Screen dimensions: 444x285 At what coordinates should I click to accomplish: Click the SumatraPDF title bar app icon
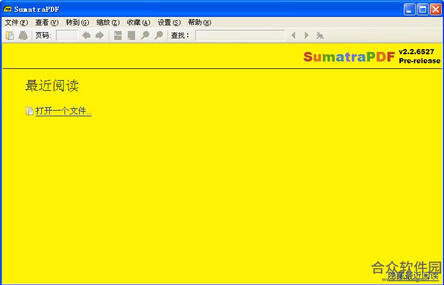pyautogui.click(x=8, y=9)
